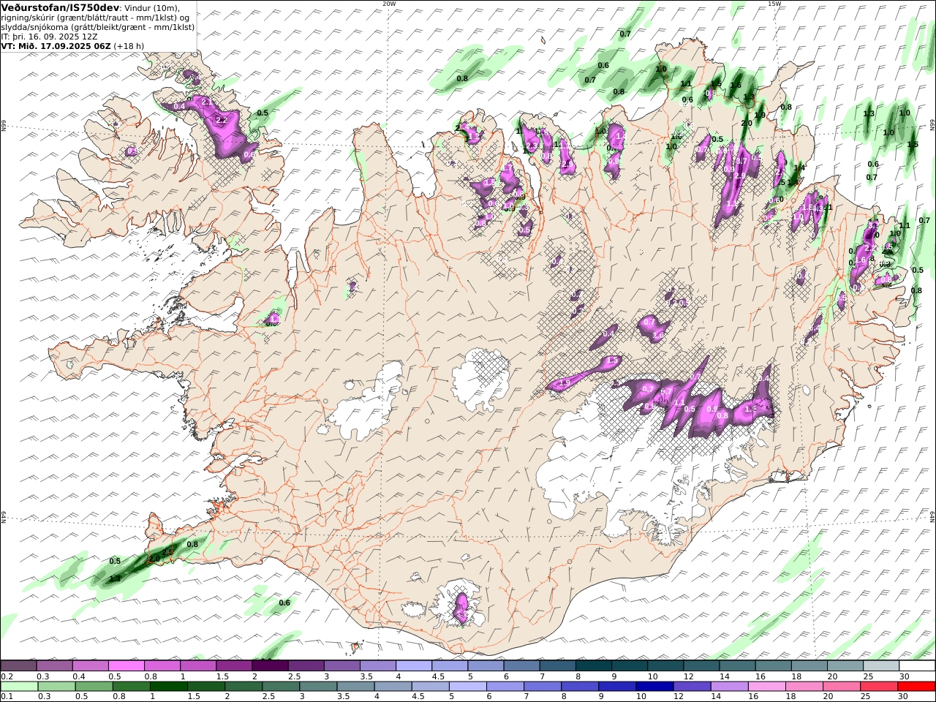Pick the bottom legend swatch between 4 and 4.5
This screenshot has width=936, height=702.
point(393,687)
